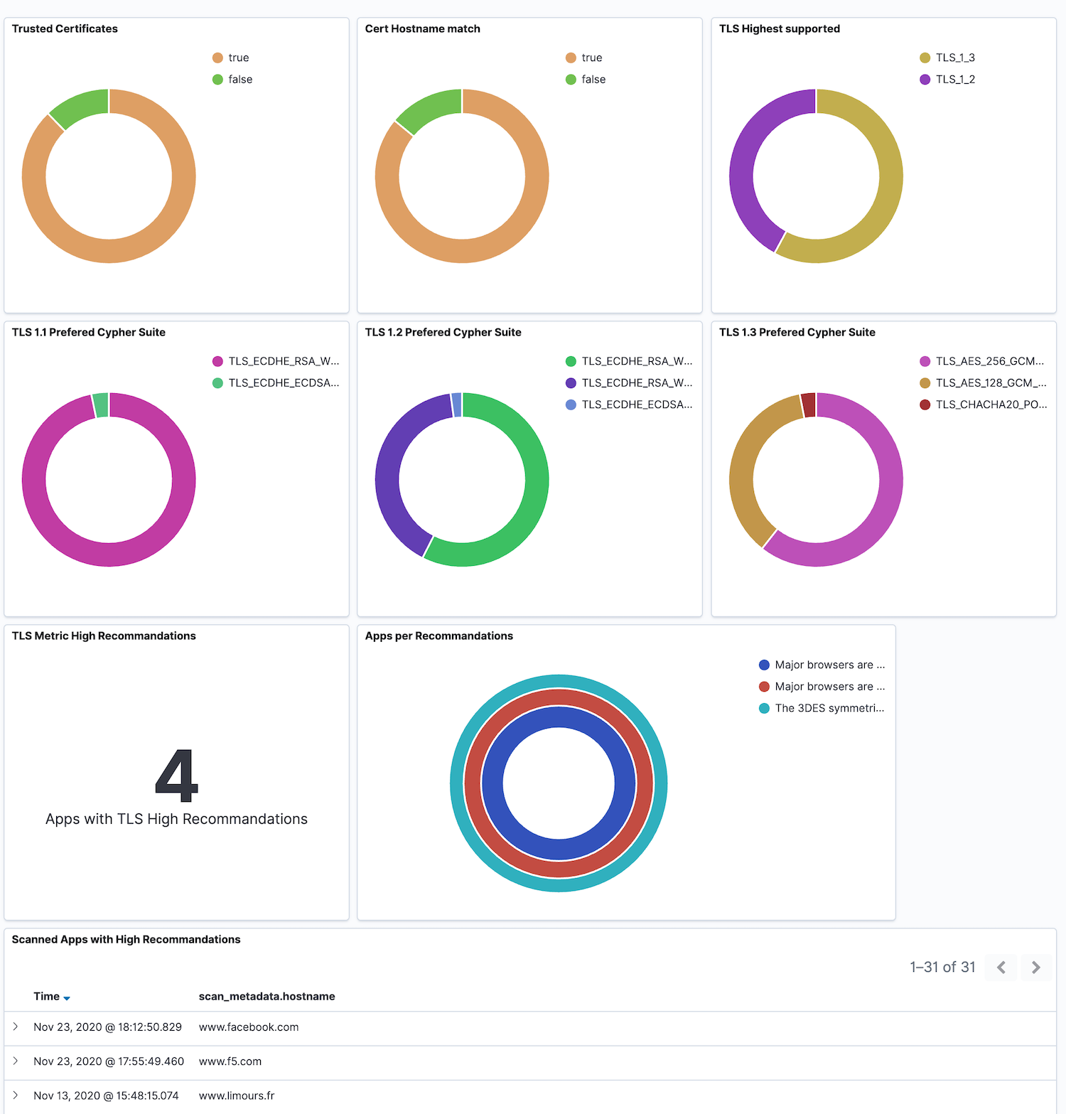Toggle 'false' legend in Trusted Certificates
The image size is (1066, 1114).
232,79
